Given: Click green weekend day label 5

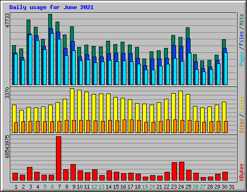Looking at the screenshot, I should (45, 187).
